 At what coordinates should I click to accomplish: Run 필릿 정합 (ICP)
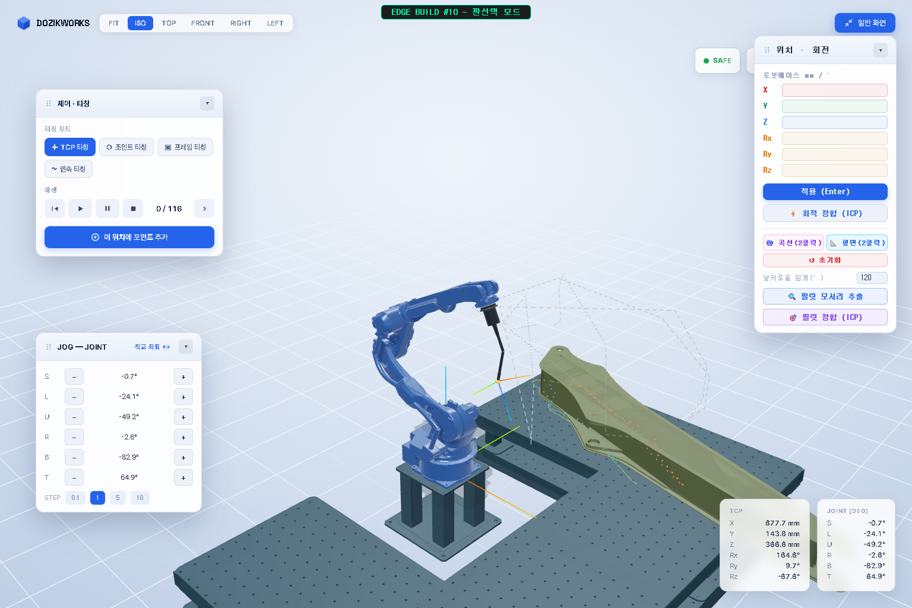point(825,317)
